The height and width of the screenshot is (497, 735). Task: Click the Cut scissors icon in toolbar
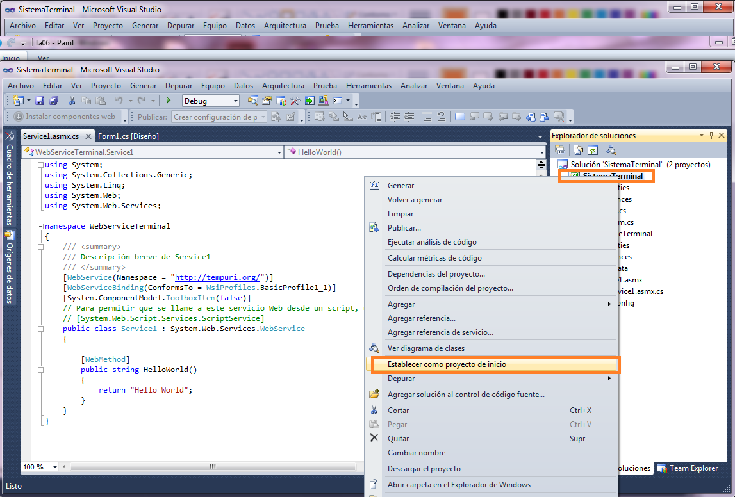point(72,101)
